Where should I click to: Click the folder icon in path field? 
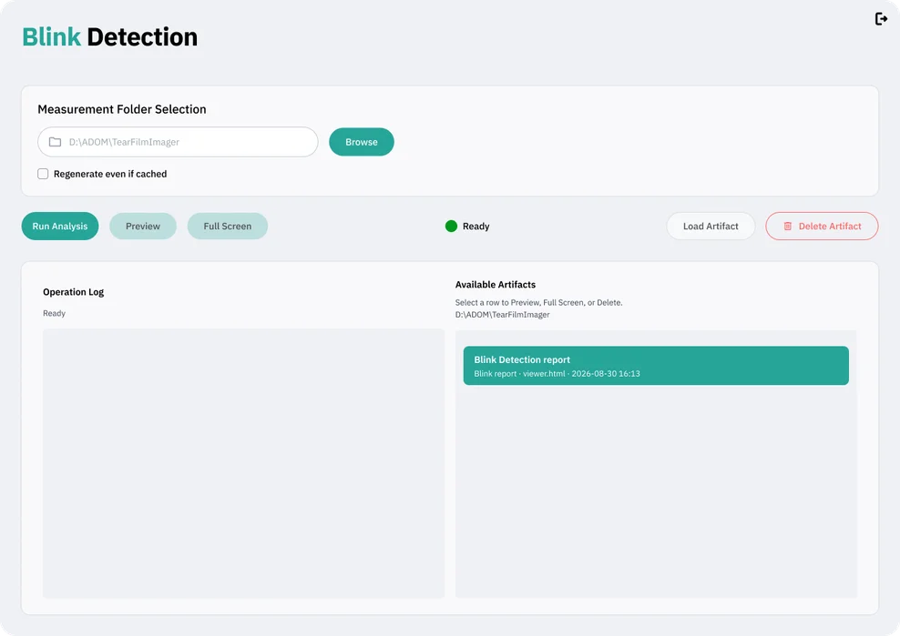[55, 142]
